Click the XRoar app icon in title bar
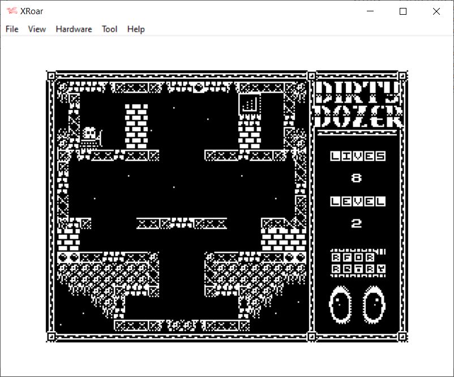Screen dimensions: 454x377 [12, 11]
